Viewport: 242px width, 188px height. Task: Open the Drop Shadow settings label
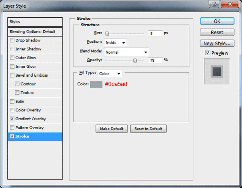tap(28, 40)
